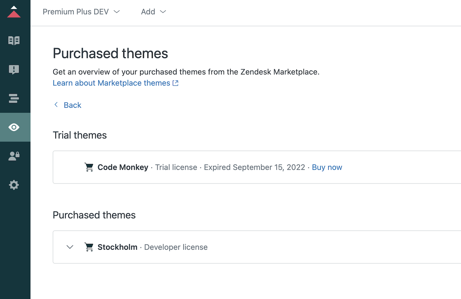Click Buy now for Code Monkey

[327, 167]
